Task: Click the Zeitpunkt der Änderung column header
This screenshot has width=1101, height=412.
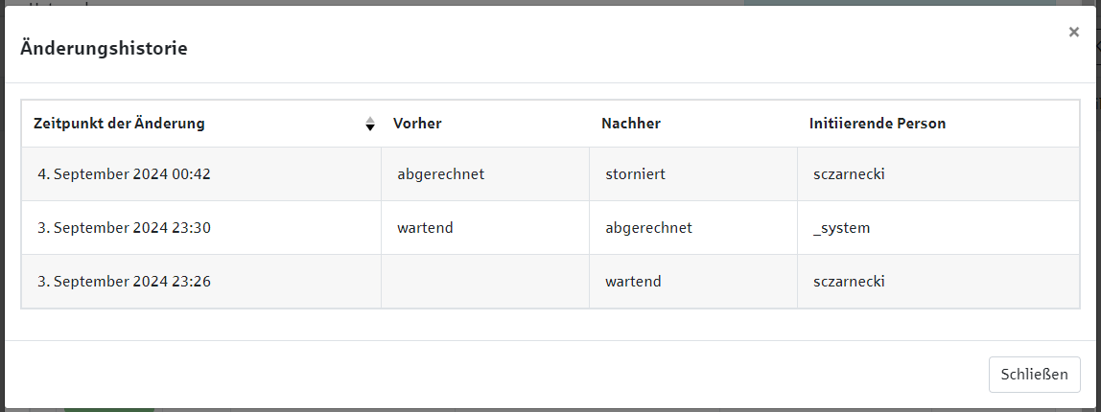Action: [119, 124]
